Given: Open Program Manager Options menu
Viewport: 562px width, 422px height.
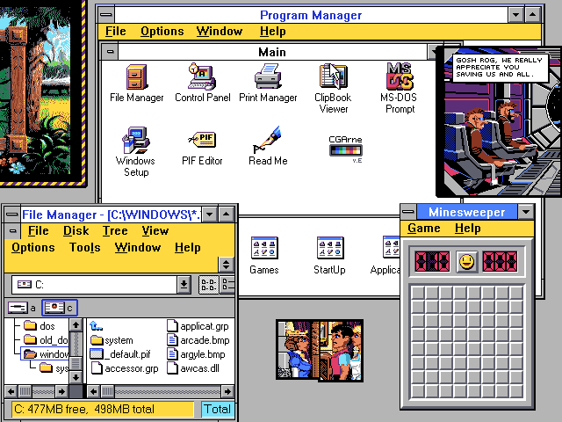Looking at the screenshot, I should [x=162, y=32].
